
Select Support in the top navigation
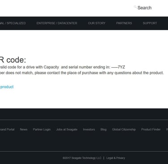pyautogui.click(x=150, y=23)
